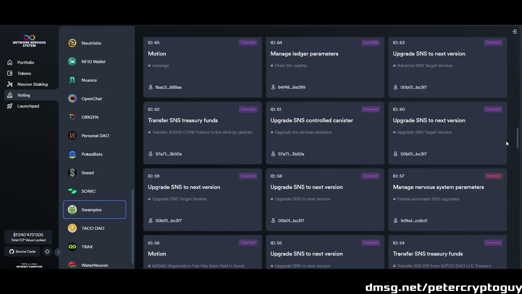Viewport: 522px width, 294px height.
Task: Click ID 55 Upgrade SNS to next version title
Action: (307, 254)
